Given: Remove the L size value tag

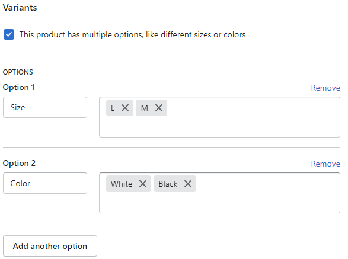Looking at the screenshot, I should point(125,108).
